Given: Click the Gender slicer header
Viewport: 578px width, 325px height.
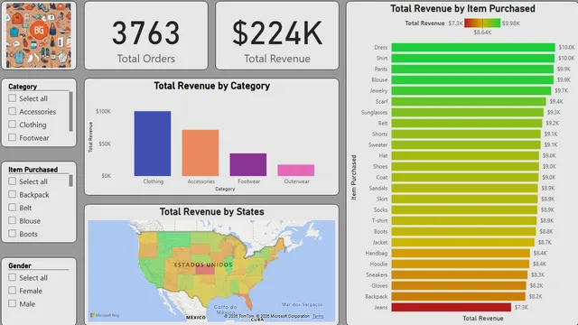Looking at the screenshot, I should pos(20,265).
